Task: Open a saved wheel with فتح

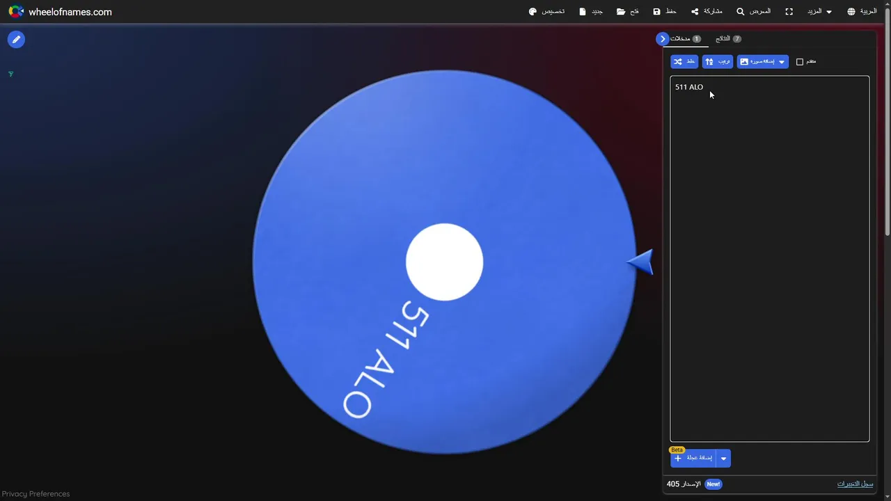Action: tap(627, 12)
